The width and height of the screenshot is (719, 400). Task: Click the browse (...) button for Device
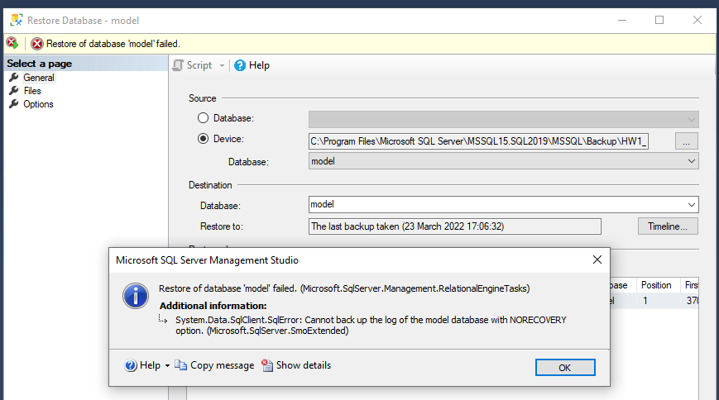[687, 141]
